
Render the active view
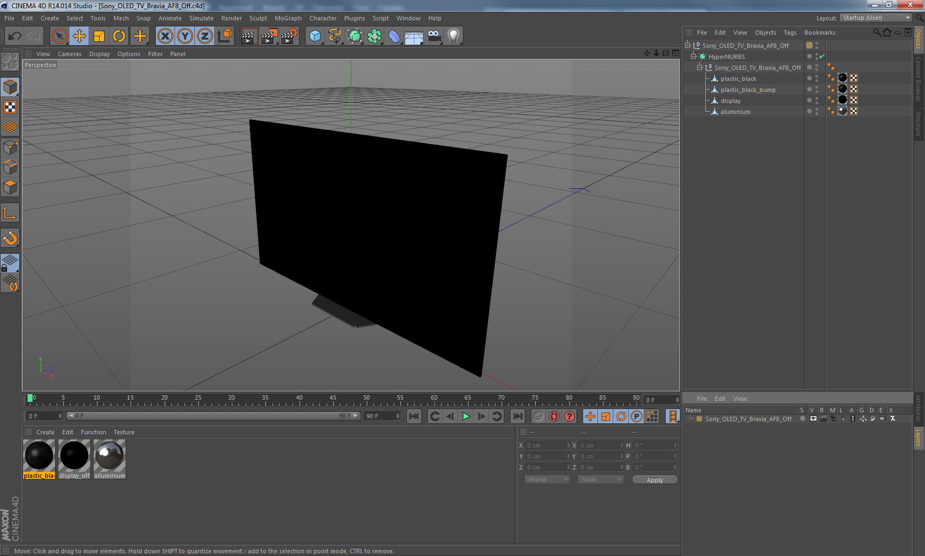point(248,36)
